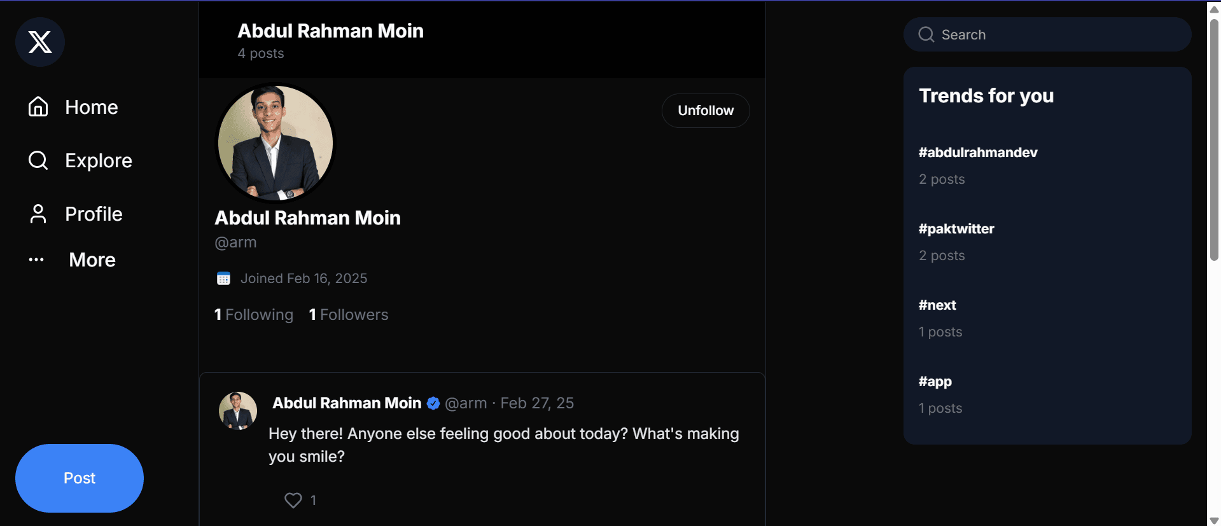Click inside the Search input field
Image resolution: width=1221 pixels, height=526 pixels.
coord(1047,34)
